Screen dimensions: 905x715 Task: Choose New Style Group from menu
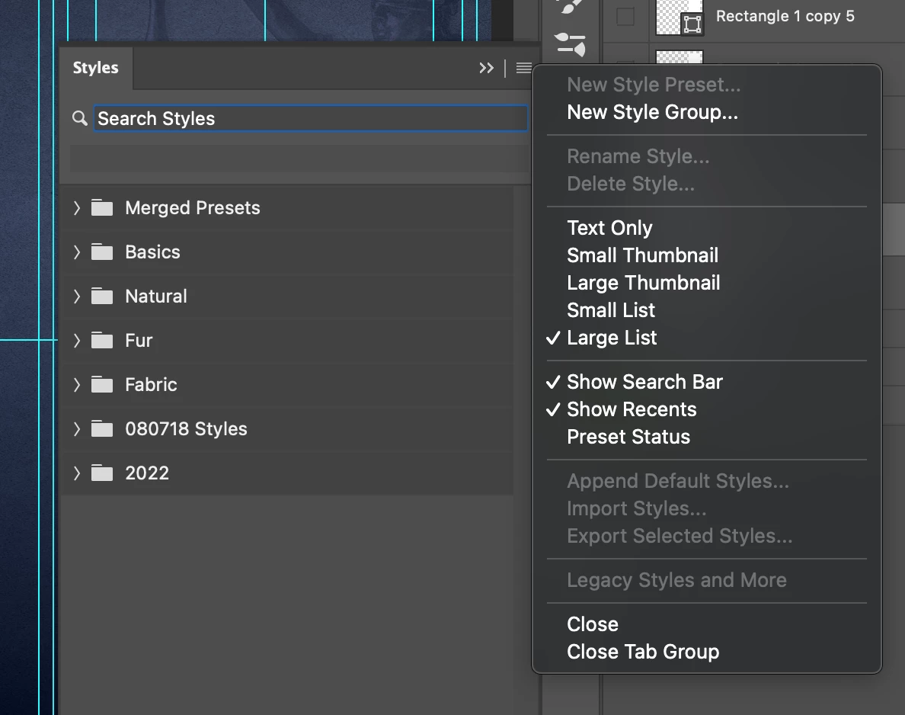pyautogui.click(x=652, y=112)
